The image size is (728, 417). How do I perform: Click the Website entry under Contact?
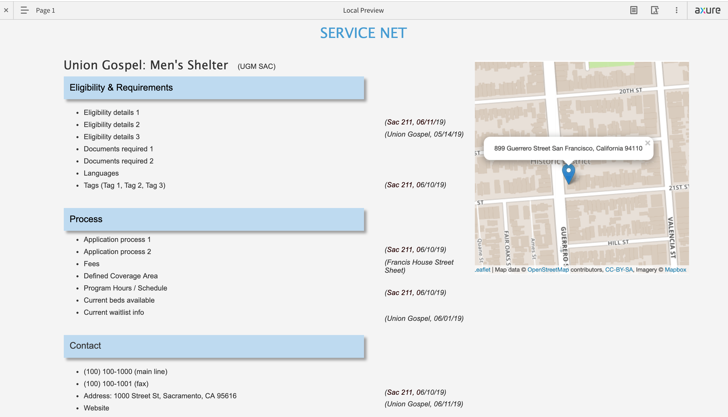[96, 408]
